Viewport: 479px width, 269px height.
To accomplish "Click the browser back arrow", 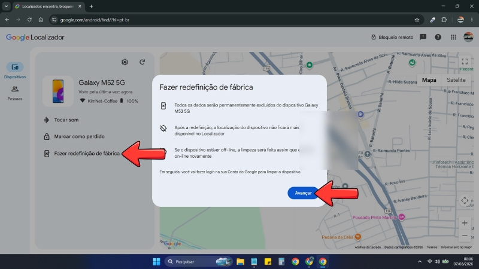I will (x=7, y=20).
